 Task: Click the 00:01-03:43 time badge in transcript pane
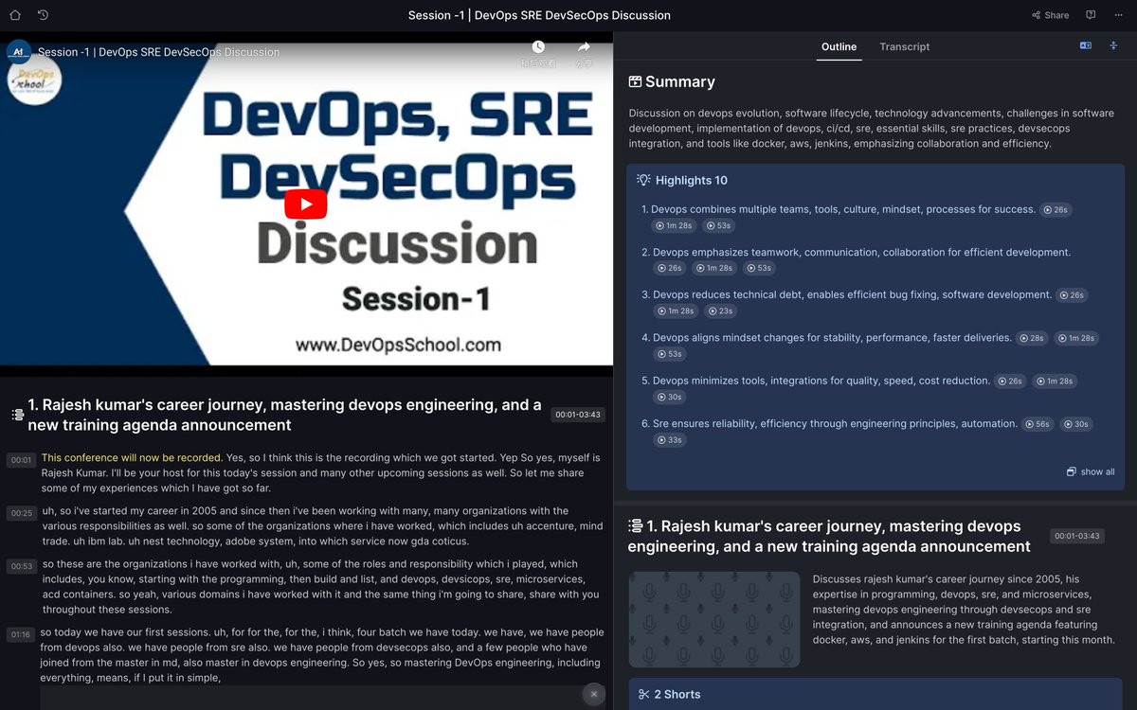coord(578,415)
